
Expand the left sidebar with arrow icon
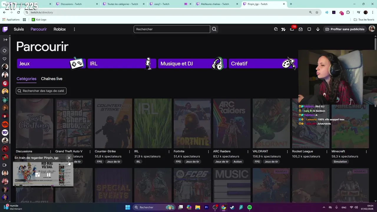pyautogui.click(x=5, y=39)
